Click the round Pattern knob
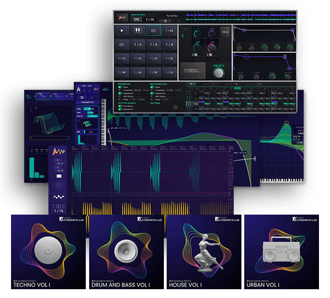 175,108
